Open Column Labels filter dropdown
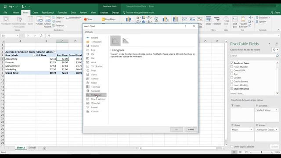 click(54, 52)
